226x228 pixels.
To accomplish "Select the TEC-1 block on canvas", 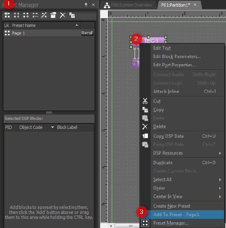I will click(152, 41).
